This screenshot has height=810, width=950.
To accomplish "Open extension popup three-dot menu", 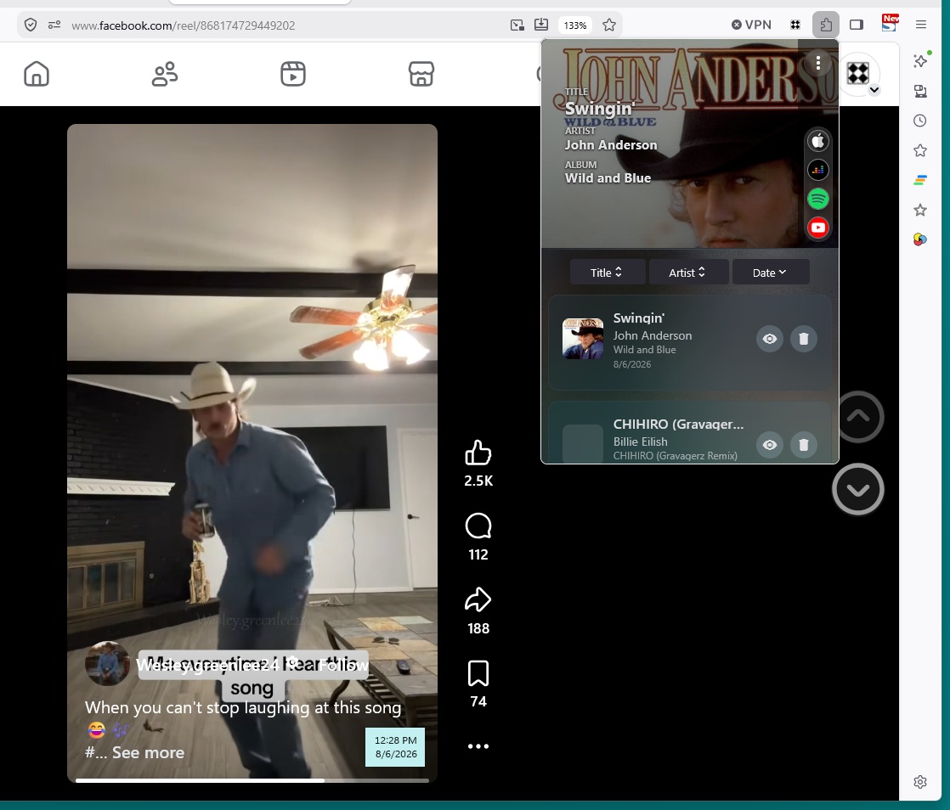I will (x=818, y=62).
